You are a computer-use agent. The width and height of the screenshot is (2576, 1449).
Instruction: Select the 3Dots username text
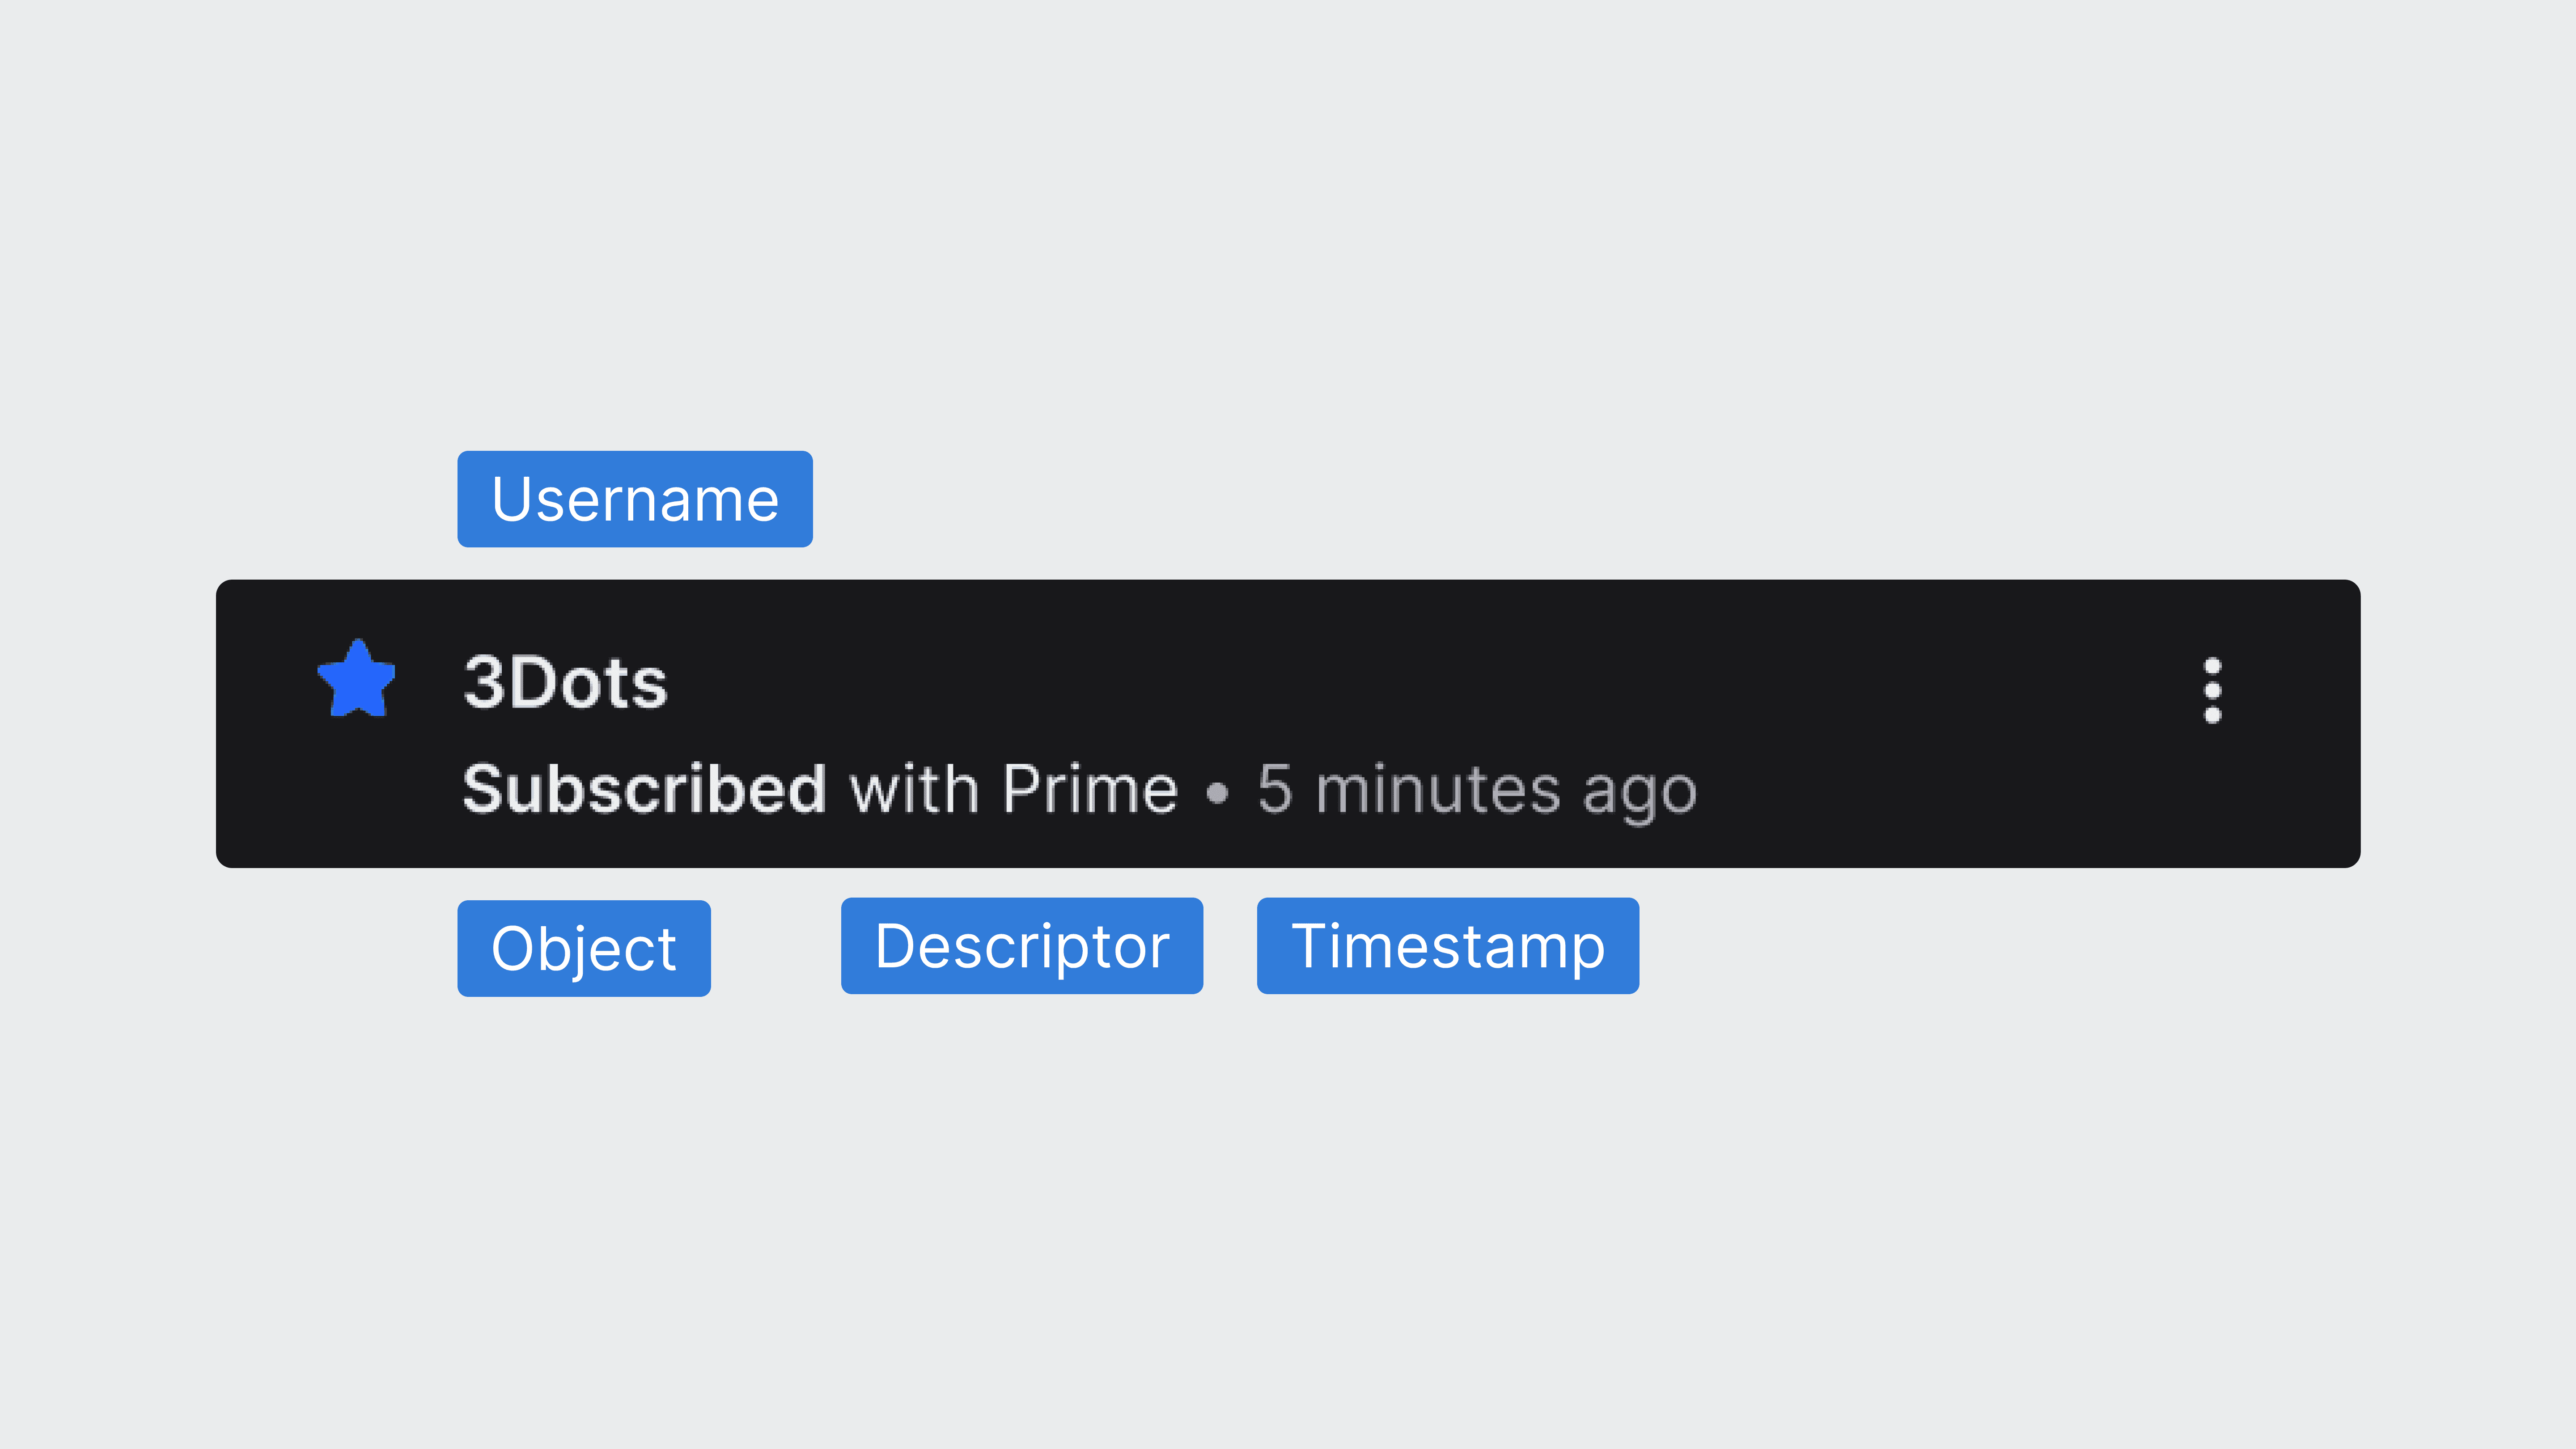(565, 683)
